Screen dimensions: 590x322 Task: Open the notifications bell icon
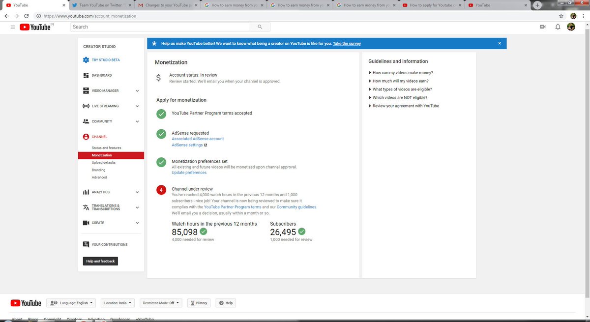[x=558, y=27]
